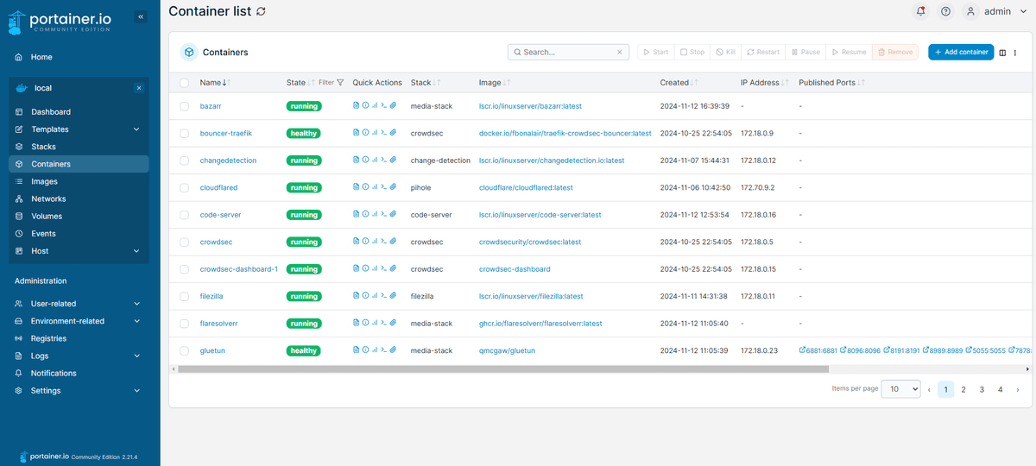
Task: Click the Add container button
Action: [961, 52]
